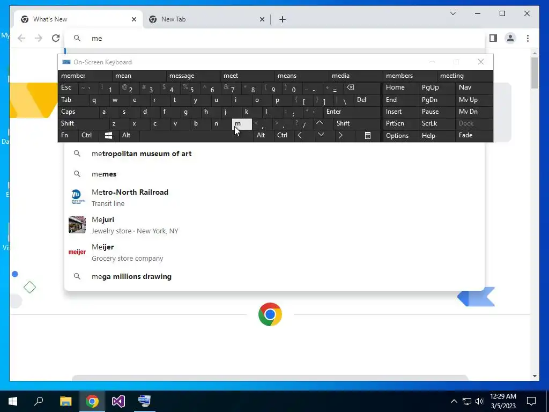Open keyboard Options
The image size is (549, 412).
[400, 136]
